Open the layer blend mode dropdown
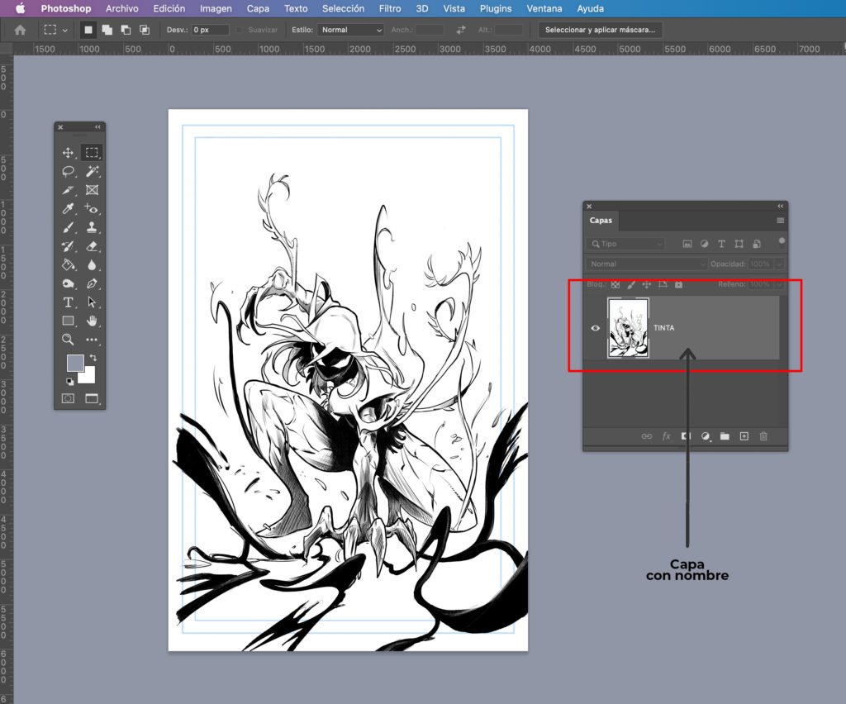Screen dimensions: 846x704 [647, 264]
